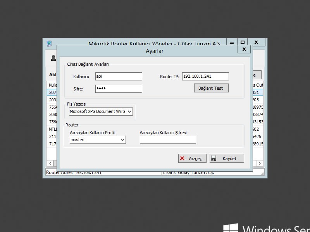Click the floppy disk icon on Kaydet
The height and width of the screenshot is (232, 310).
pyautogui.click(x=214, y=159)
